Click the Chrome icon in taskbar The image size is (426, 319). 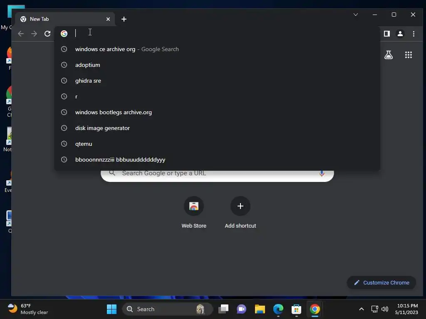[x=315, y=309]
